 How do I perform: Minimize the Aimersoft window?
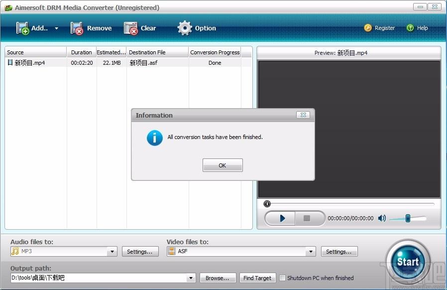point(420,6)
